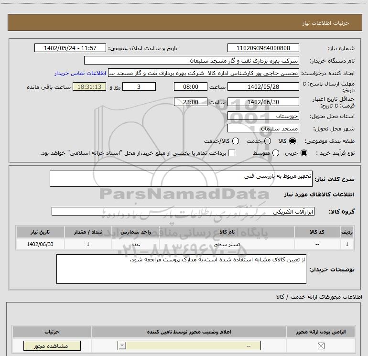Open اطلاعات تماس خریدار link
Image resolution: width=368 pixels, height=356 pixels.
(80, 73)
